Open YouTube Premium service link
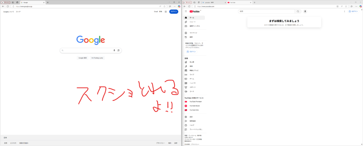 (194, 102)
